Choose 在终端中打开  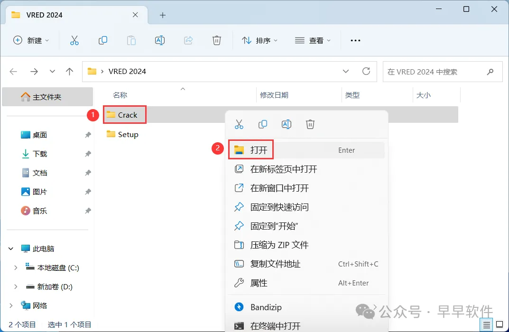[306, 325]
